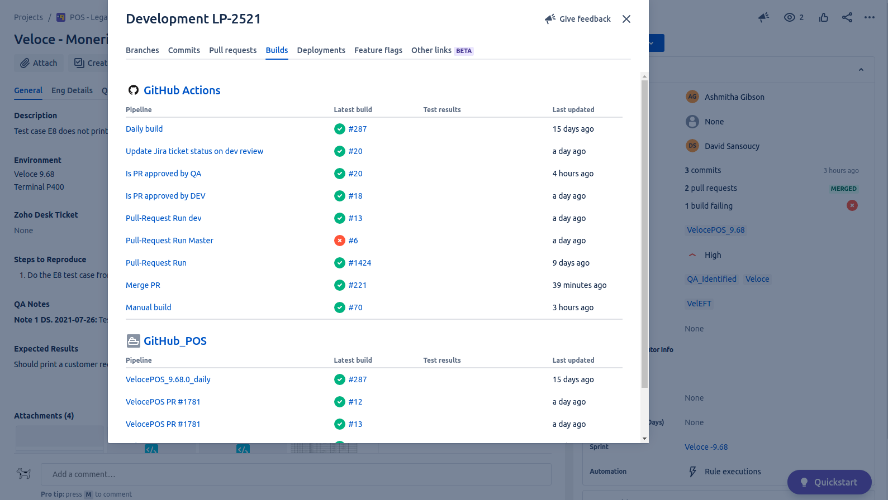This screenshot has width=888, height=500.
Task: Click David Sansoucy reporter avatar
Action: [x=692, y=146]
